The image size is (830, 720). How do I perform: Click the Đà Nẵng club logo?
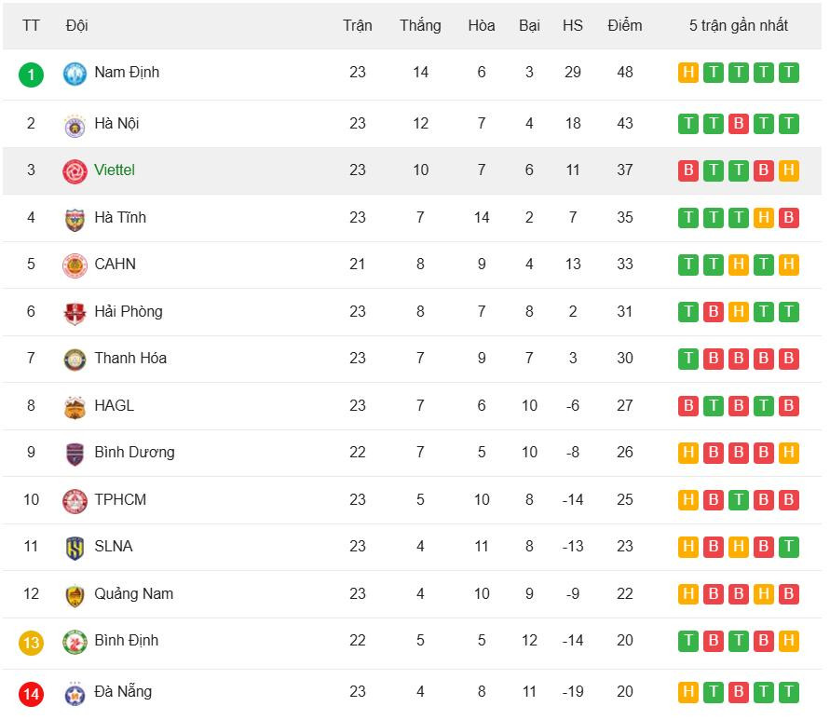pos(75,693)
